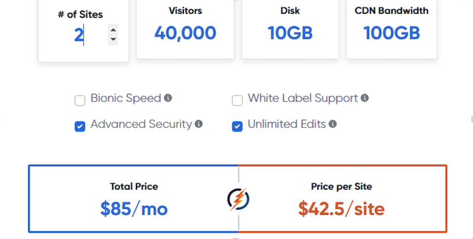This screenshot has width=473, height=239.
Task: Tick the White Label Support checkbox
Action: point(237,100)
